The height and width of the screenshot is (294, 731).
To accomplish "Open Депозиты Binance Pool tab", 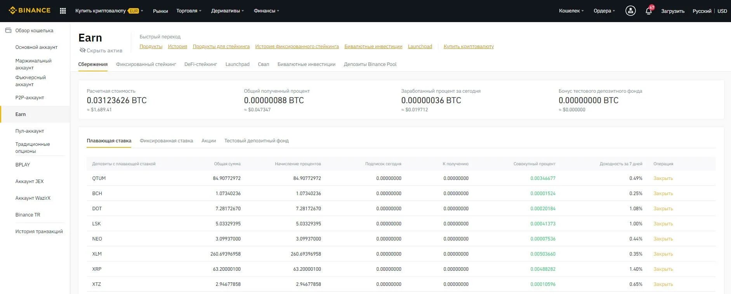I will click(x=370, y=64).
